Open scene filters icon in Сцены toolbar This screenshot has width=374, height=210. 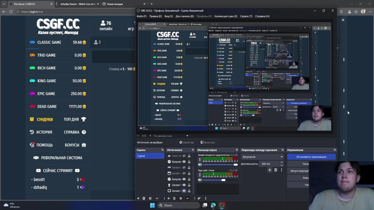(x=150, y=198)
